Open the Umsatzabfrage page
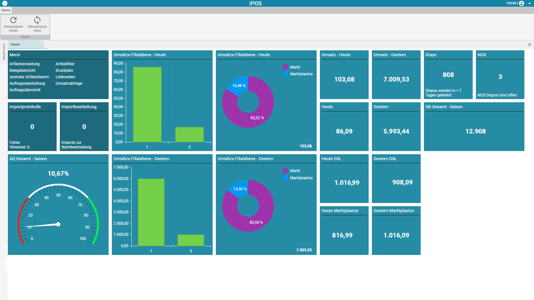 pos(69,83)
